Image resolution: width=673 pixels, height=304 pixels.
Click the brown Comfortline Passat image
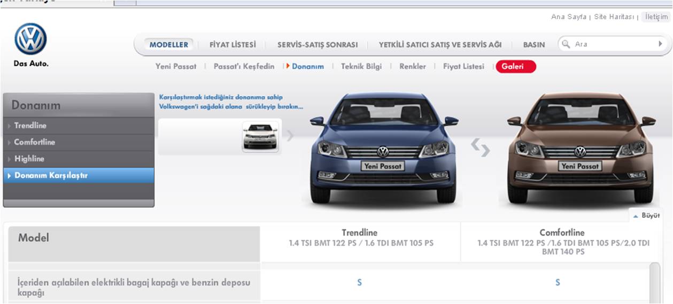[581, 147]
